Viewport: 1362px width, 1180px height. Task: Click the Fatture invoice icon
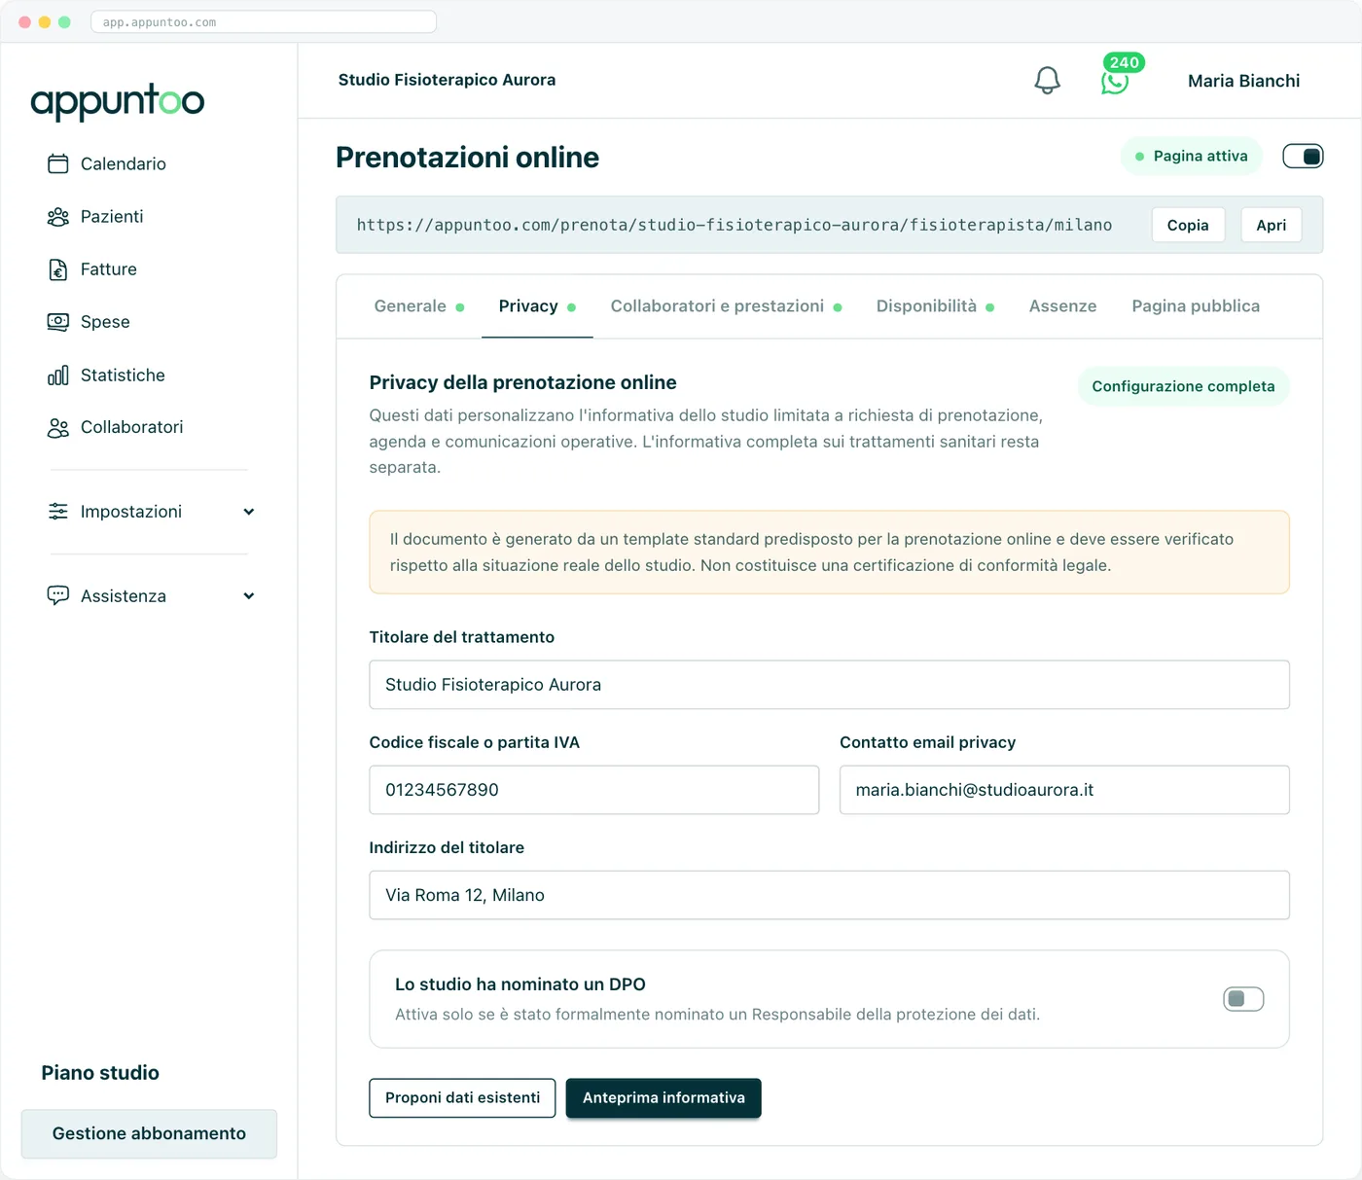click(x=58, y=269)
